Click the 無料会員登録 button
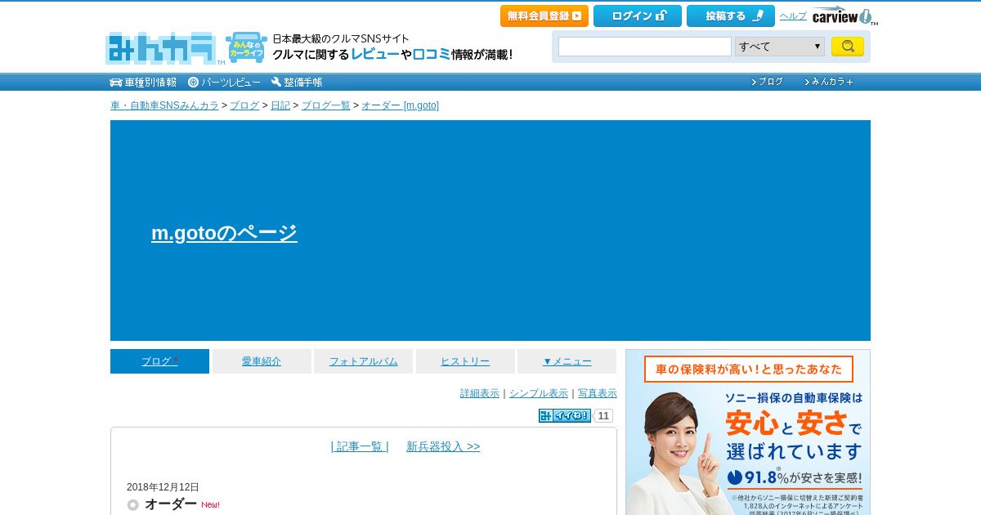Screen dimensions: 981x515 click(x=544, y=16)
